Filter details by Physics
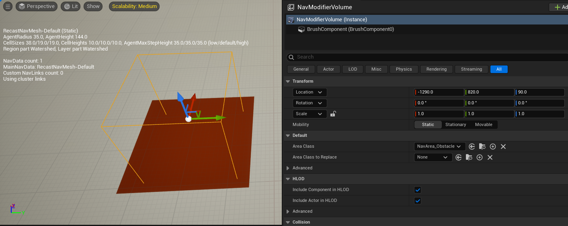The height and width of the screenshot is (226, 568). tap(404, 69)
